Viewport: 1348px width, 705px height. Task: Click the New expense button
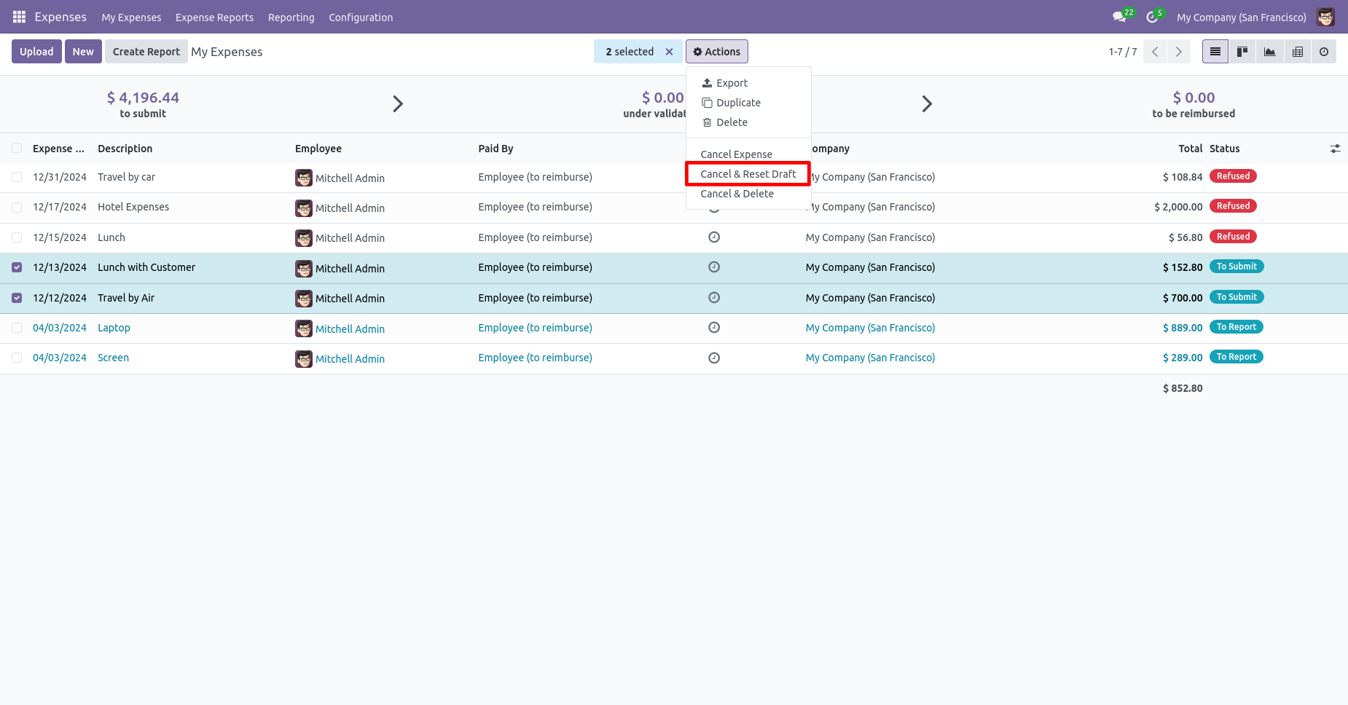83,52
